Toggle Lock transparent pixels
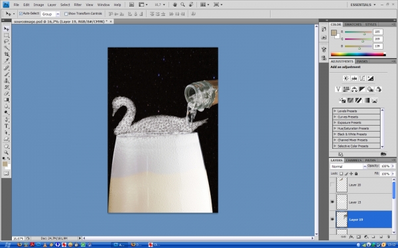 tap(341, 173)
